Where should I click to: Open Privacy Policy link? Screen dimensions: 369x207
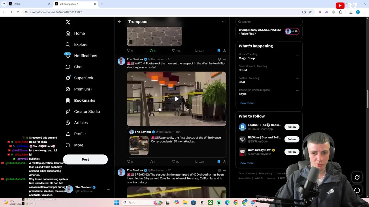click(266, 174)
